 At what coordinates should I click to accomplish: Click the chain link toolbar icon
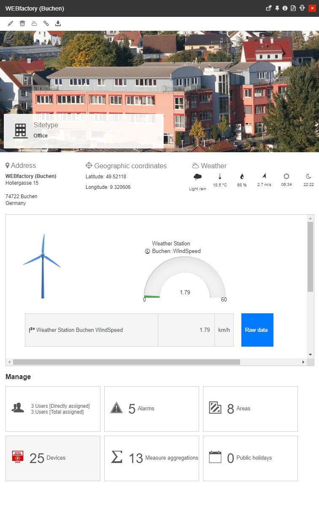click(x=46, y=24)
